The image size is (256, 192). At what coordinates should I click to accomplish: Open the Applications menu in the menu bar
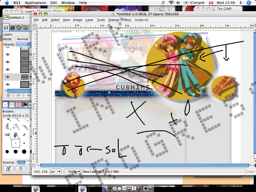[35, 3]
